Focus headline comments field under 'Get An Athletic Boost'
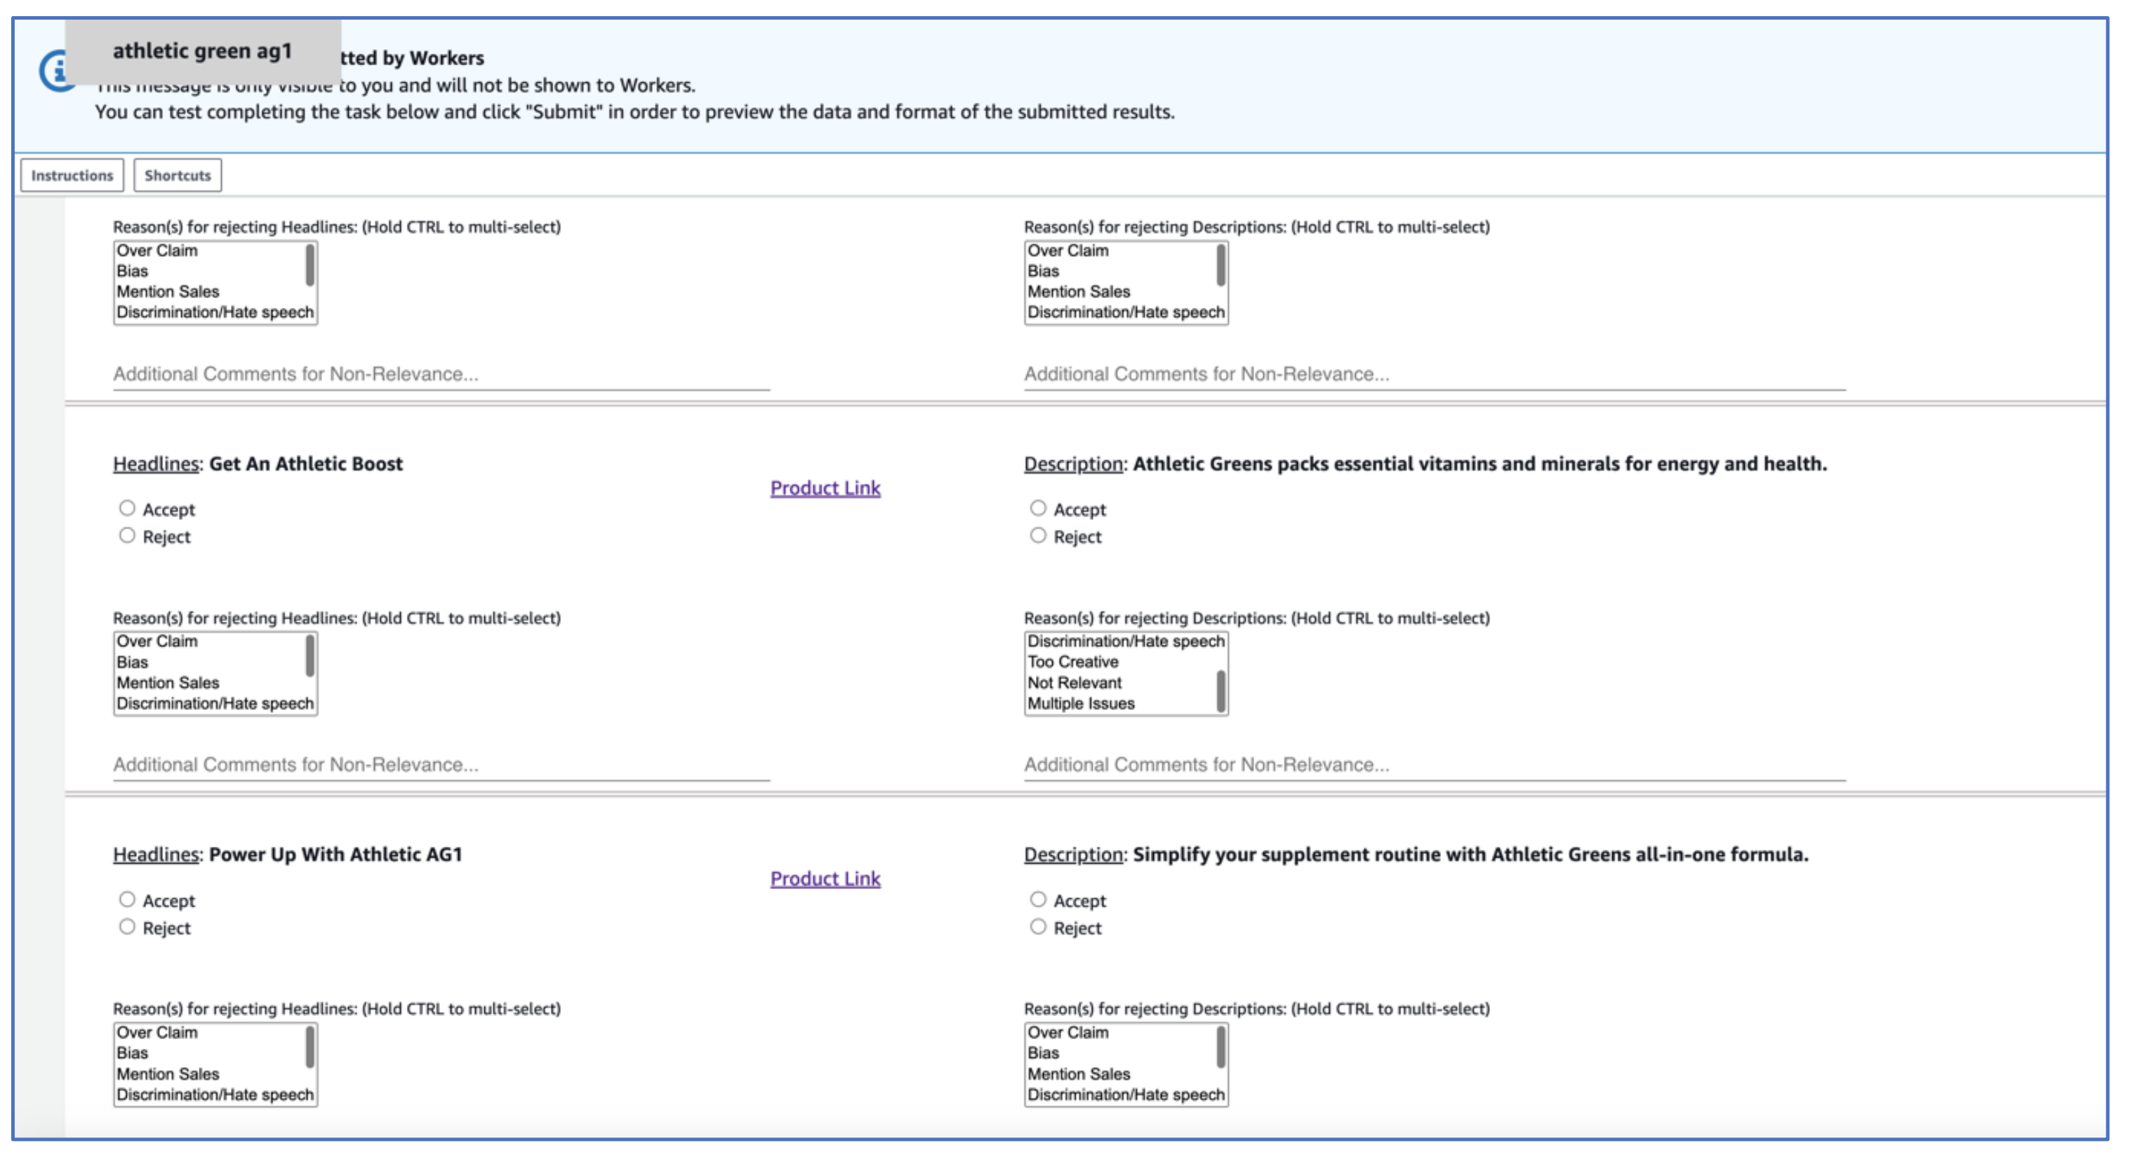Screen dimensions: 2135x1162 pyautogui.click(x=441, y=764)
